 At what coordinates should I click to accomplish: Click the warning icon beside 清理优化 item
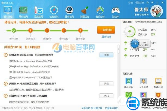[5, 96]
